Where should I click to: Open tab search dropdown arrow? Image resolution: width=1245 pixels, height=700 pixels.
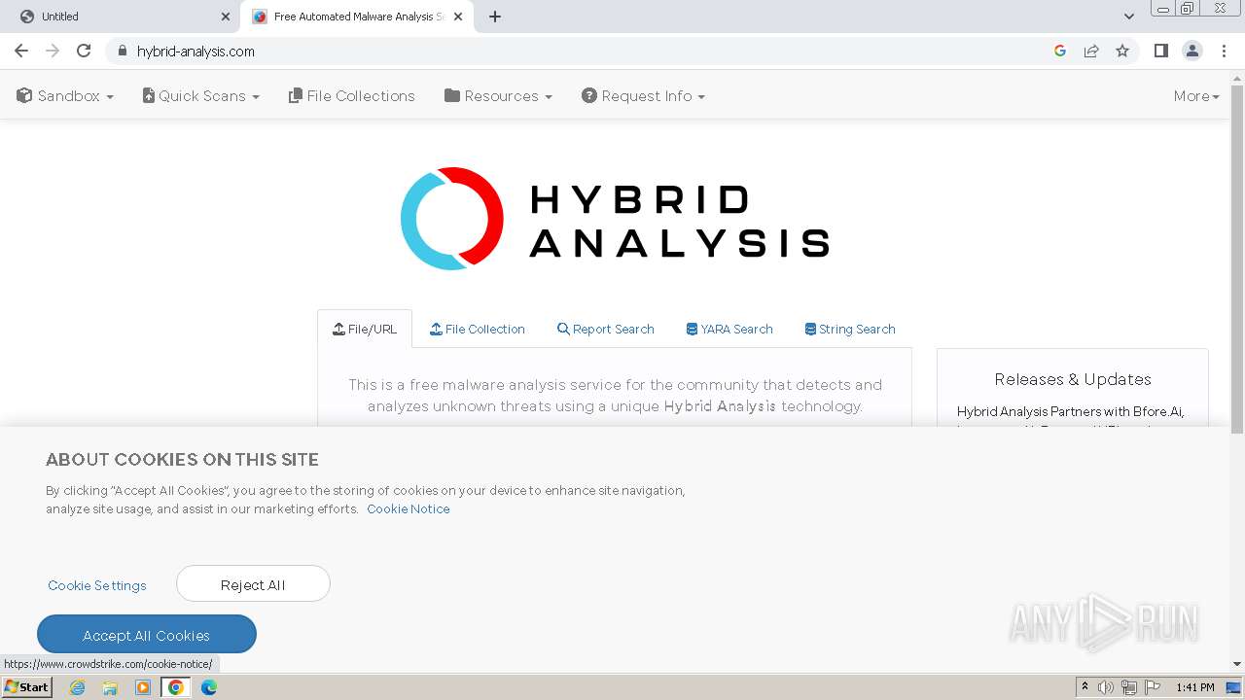(1129, 17)
